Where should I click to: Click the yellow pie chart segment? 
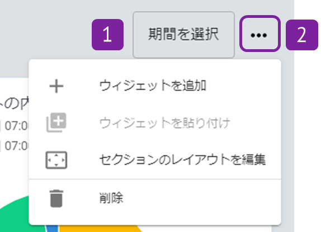click(98, 229)
